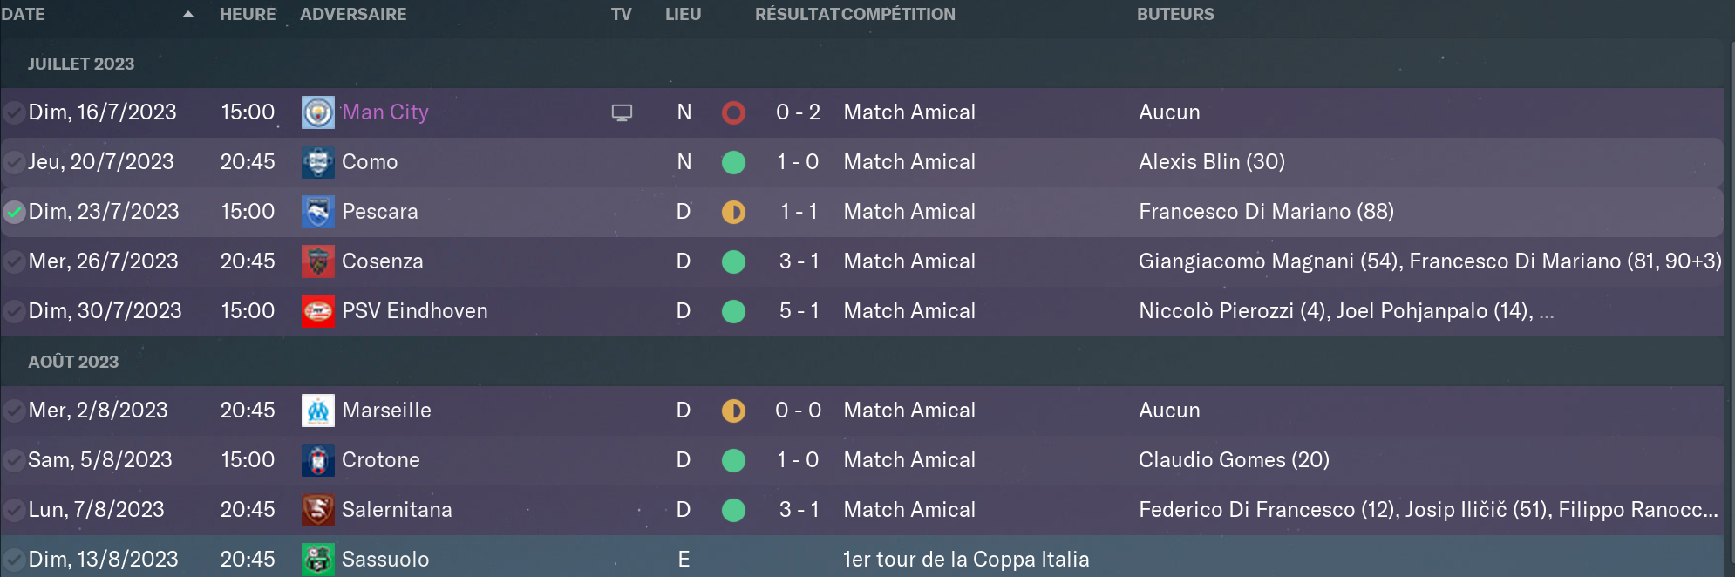Click the Salernitana club crest
This screenshot has height=577, width=1735.
point(317,510)
